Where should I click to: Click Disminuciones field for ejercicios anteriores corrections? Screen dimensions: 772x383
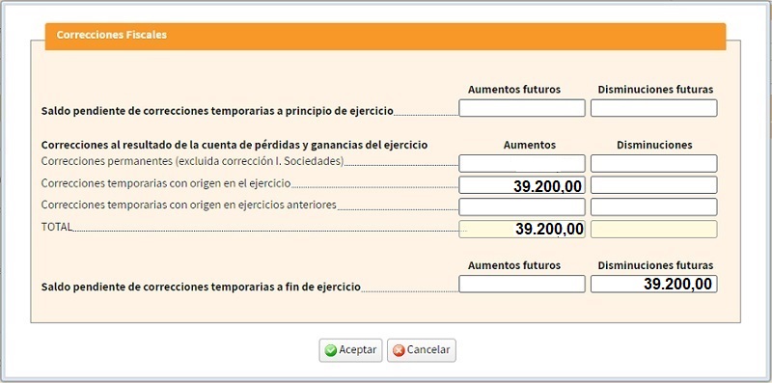654,206
